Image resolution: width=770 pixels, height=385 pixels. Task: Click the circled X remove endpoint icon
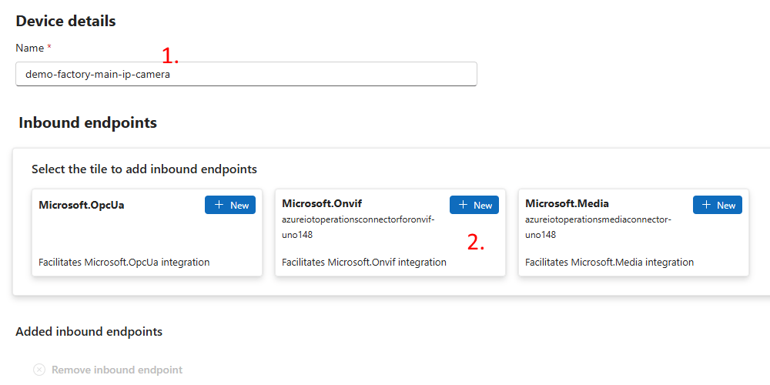39,370
